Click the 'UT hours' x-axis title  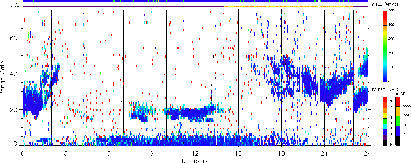195,161
